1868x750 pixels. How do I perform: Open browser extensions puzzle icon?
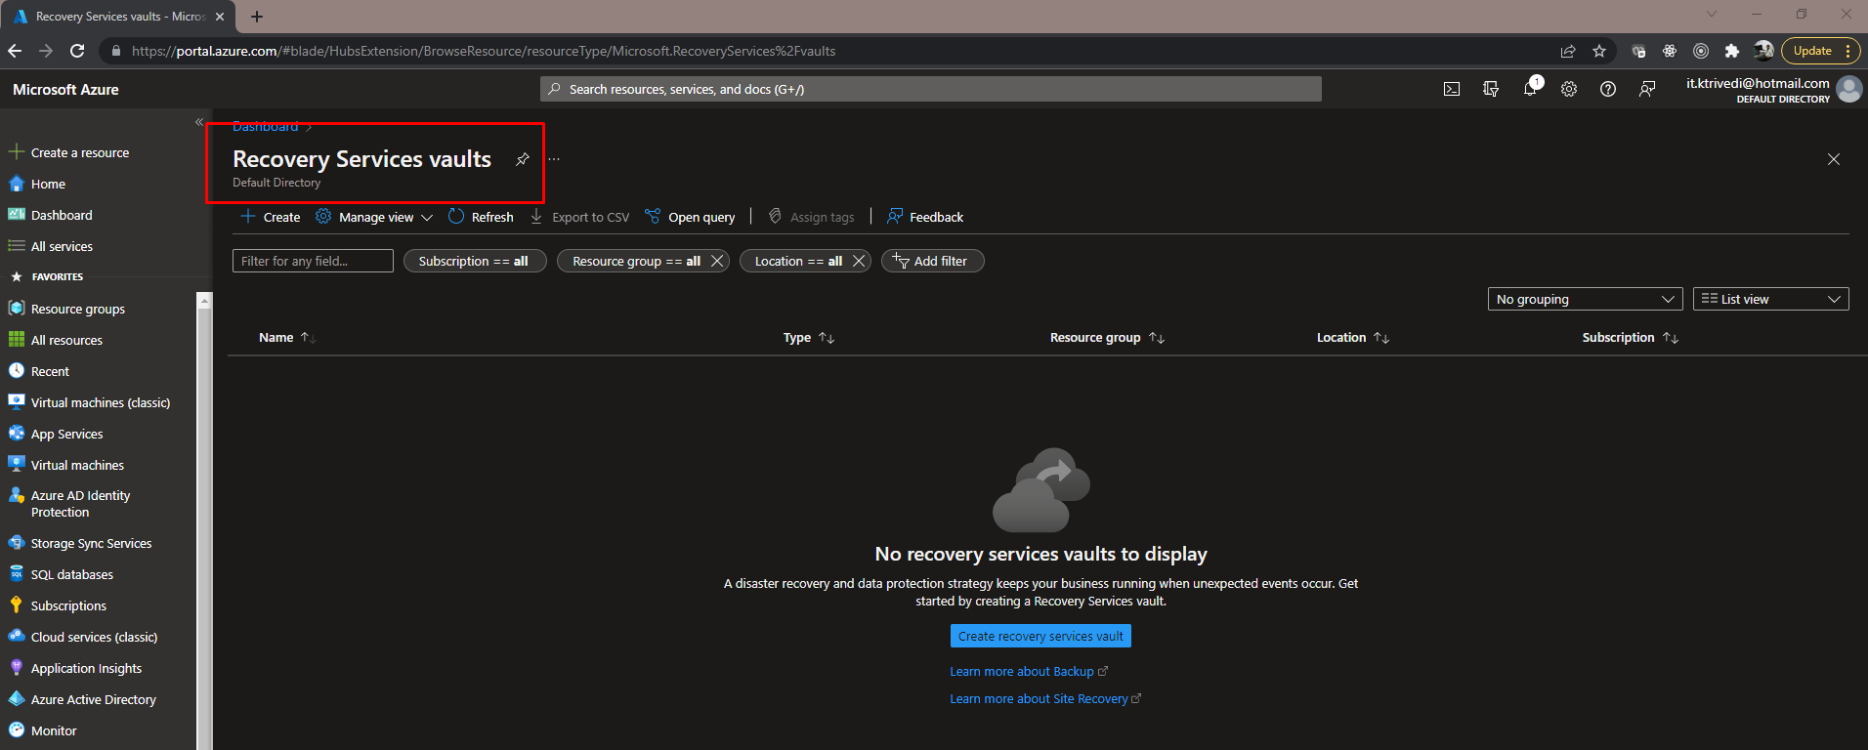1732,51
